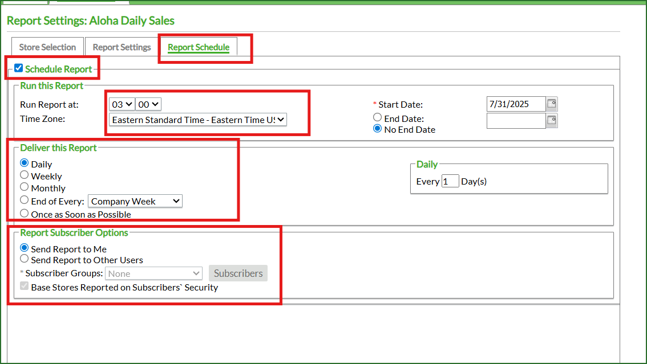Screen dimensions: 647x364
Task: Click the empty End Date field
Action: coord(516,121)
